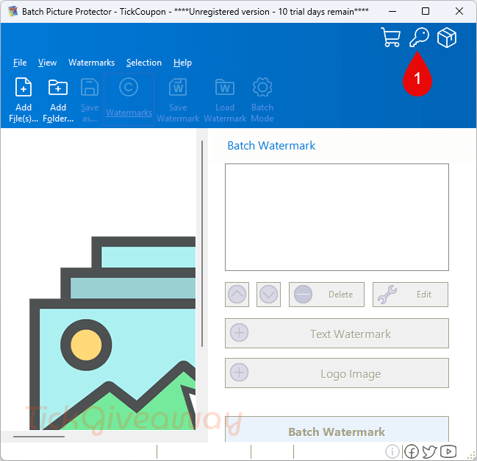Click the key registration icon

(x=419, y=38)
